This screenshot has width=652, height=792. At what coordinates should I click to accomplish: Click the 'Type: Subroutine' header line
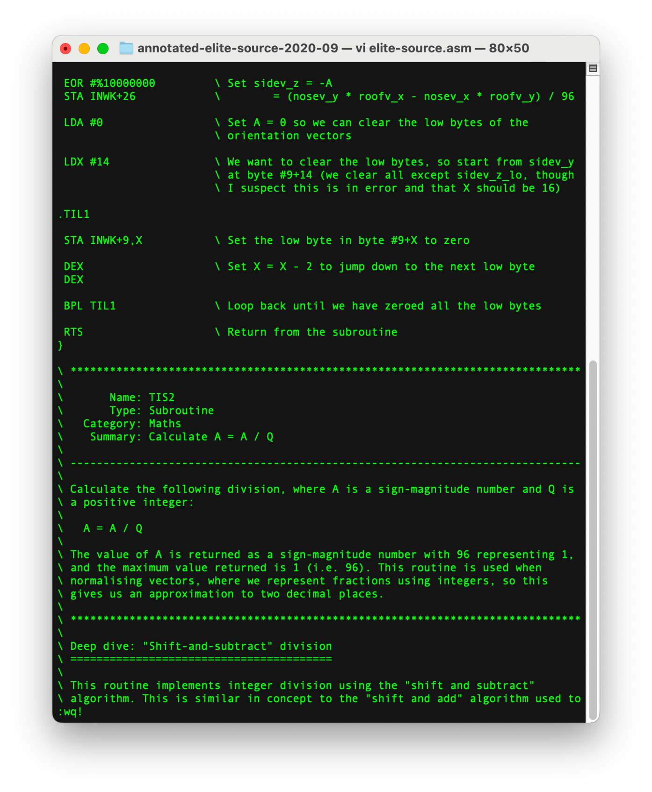coord(161,410)
